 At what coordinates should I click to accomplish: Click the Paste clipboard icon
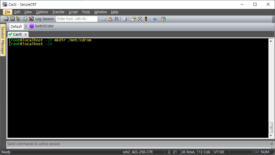pyautogui.click(x=110, y=19)
